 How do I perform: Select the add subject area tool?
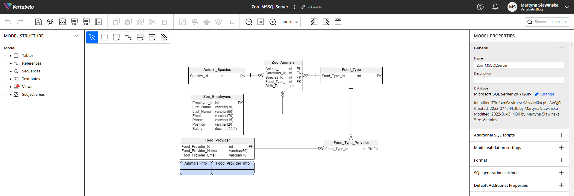(x=164, y=37)
